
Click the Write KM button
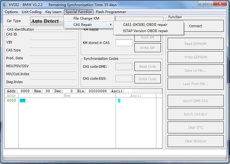click(x=148, y=48)
